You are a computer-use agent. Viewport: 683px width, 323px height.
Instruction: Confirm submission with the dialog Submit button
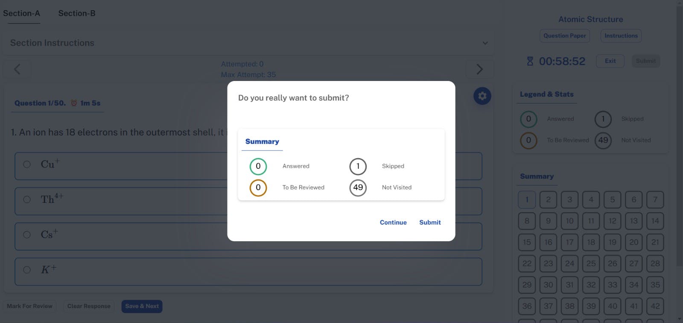point(430,222)
